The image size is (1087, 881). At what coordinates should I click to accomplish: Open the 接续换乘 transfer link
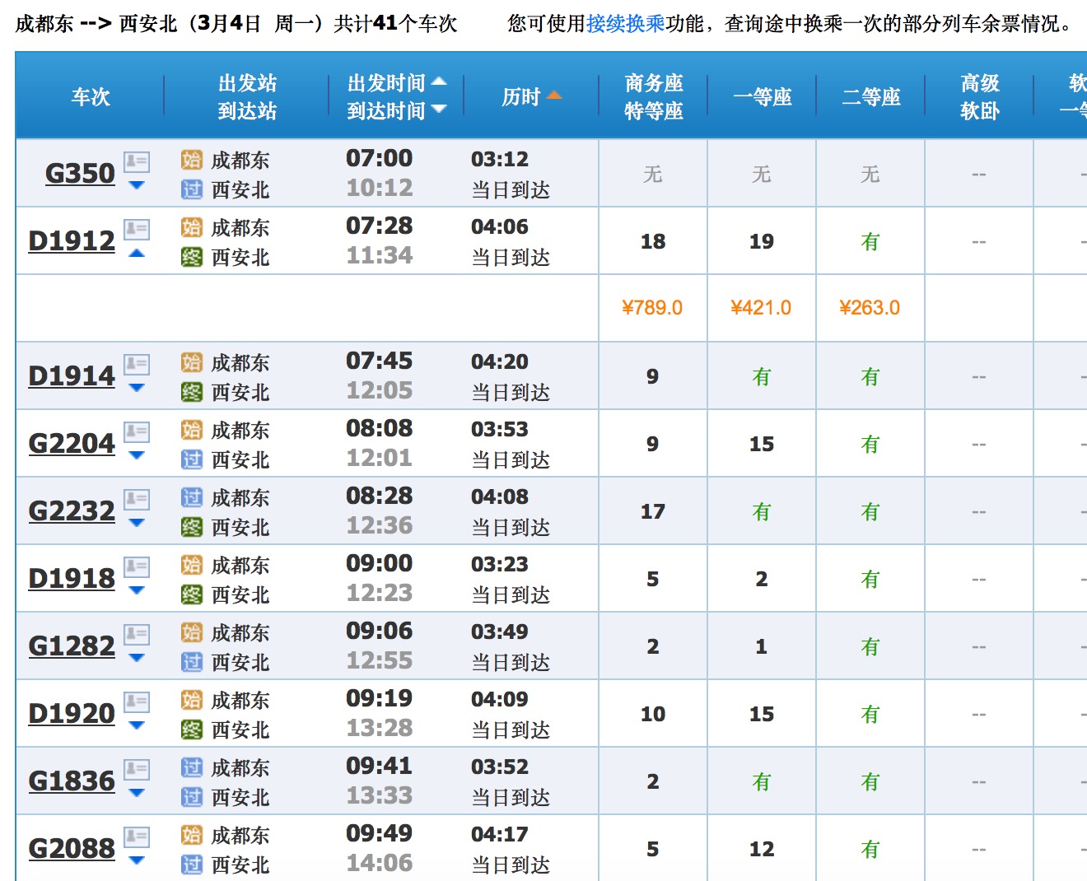[x=626, y=24]
